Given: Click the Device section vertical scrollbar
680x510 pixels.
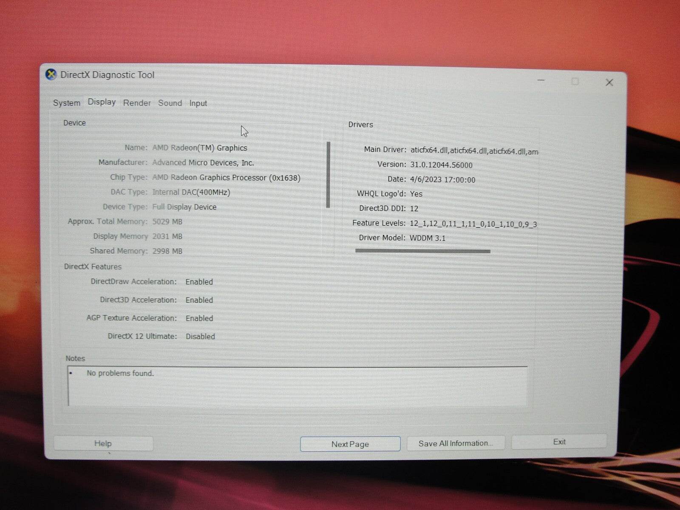Looking at the screenshot, I should point(328,175).
